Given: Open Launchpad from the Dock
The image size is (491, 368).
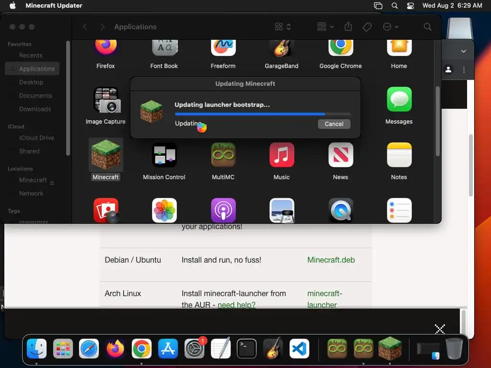Looking at the screenshot, I should click(x=63, y=349).
